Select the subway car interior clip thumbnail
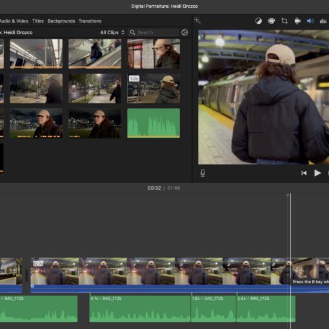329x329 pixels. [x=36, y=54]
